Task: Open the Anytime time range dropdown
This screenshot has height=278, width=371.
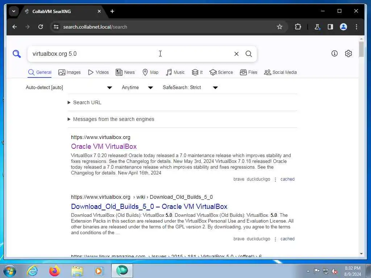Action: (137, 88)
